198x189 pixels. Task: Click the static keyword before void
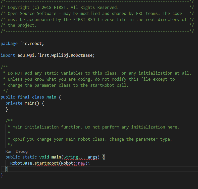coord(30,157)
